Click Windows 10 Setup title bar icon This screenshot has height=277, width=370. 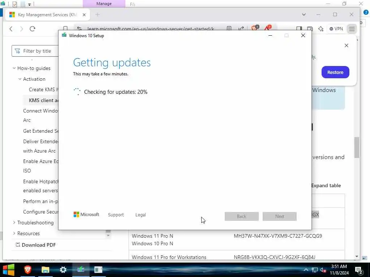click(x=64, y=35)
